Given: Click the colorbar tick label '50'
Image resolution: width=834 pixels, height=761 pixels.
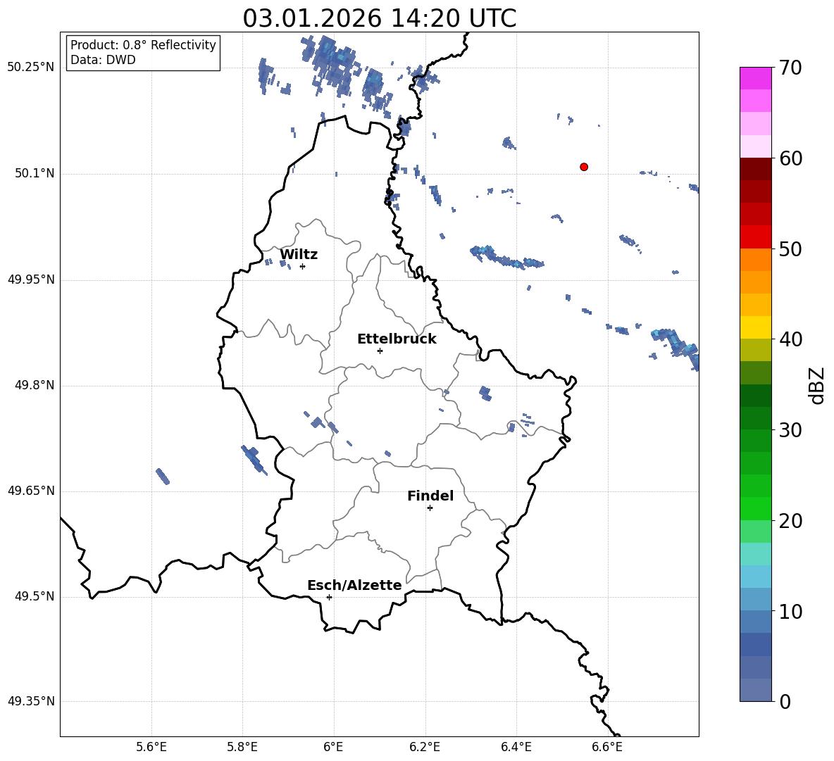Looking at the screenshot, I should 790,249.
